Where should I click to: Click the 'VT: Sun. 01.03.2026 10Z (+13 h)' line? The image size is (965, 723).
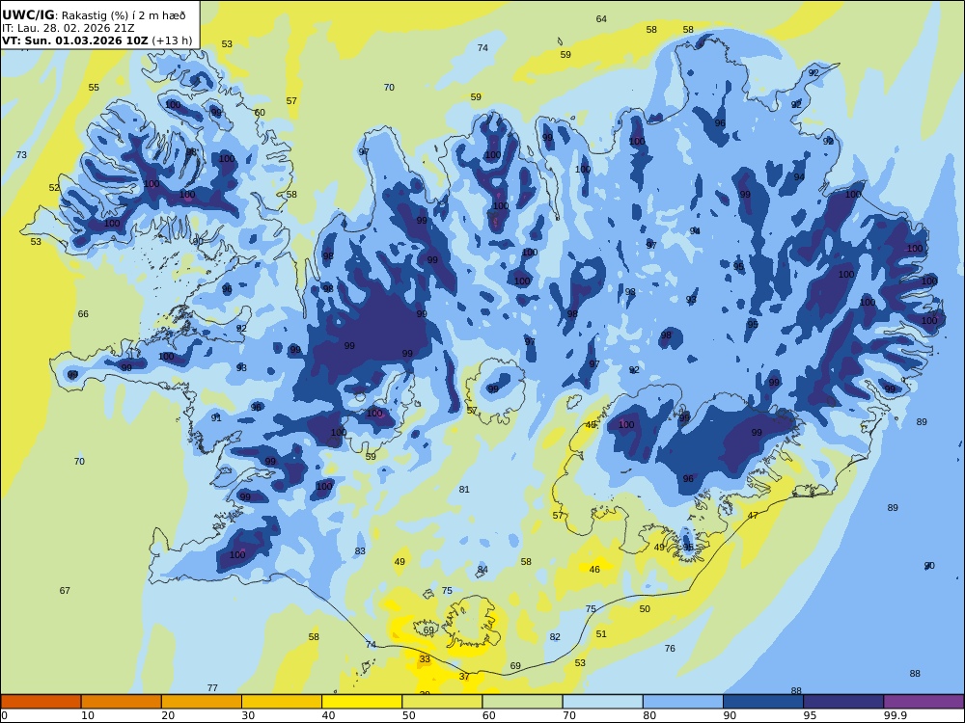tap(96, 40)
